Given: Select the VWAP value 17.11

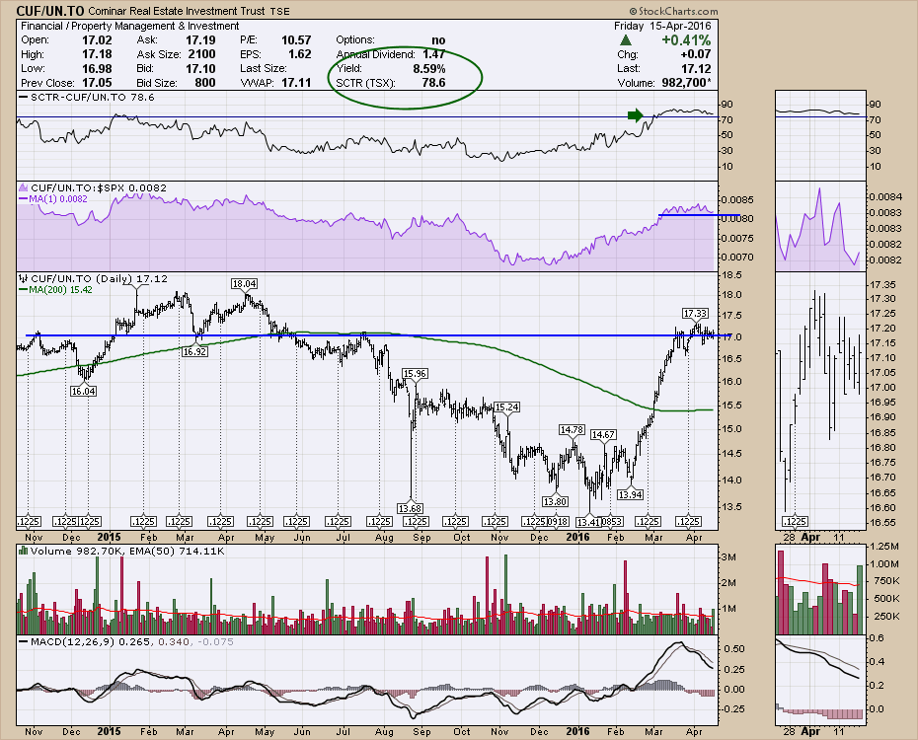Looking at the screenshot, I should tap(296, 83).
